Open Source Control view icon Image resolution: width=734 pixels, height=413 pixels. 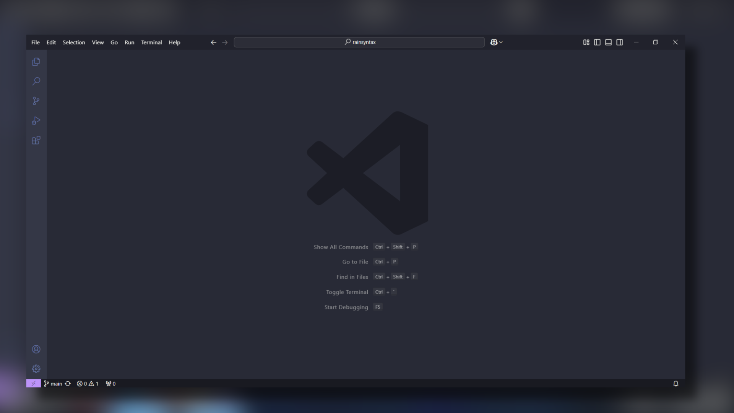point(36,101)
